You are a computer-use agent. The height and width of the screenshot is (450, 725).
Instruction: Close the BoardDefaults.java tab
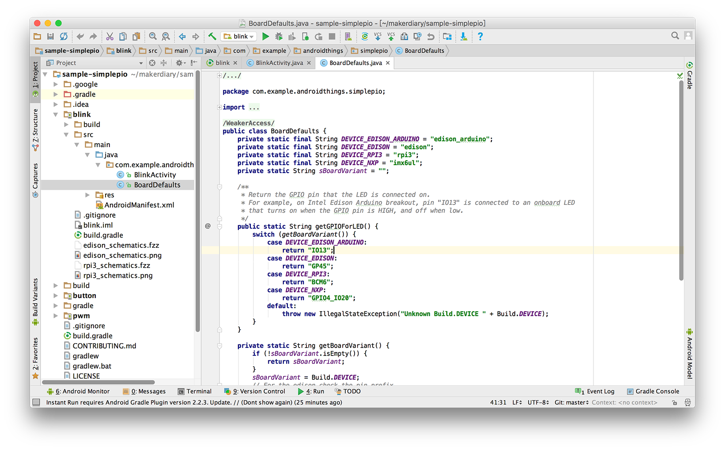tap(388, 63)
